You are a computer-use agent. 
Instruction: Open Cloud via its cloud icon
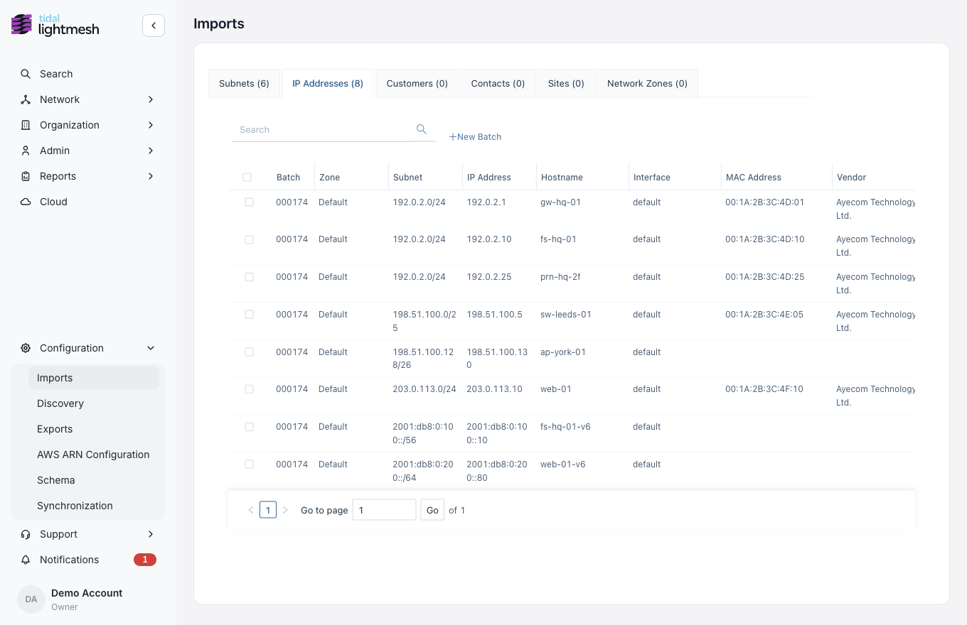26,202
